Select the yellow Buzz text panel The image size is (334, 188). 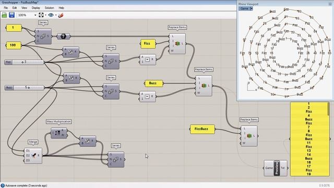click(153, 84)
